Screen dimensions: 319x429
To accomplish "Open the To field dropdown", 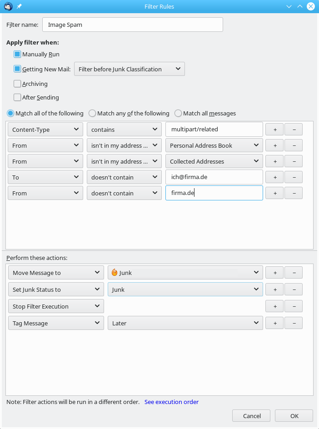I will pos(45,177).
